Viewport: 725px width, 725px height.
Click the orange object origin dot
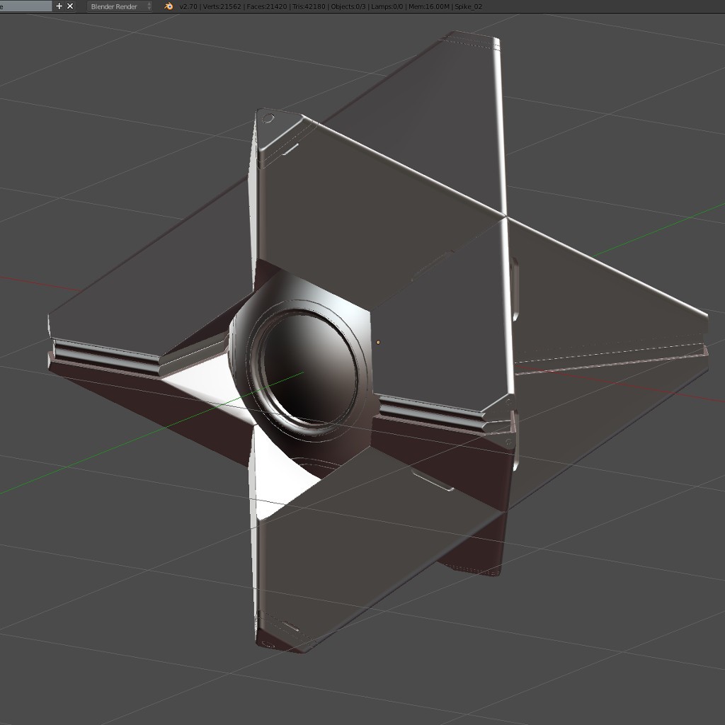tap(378, 343)
